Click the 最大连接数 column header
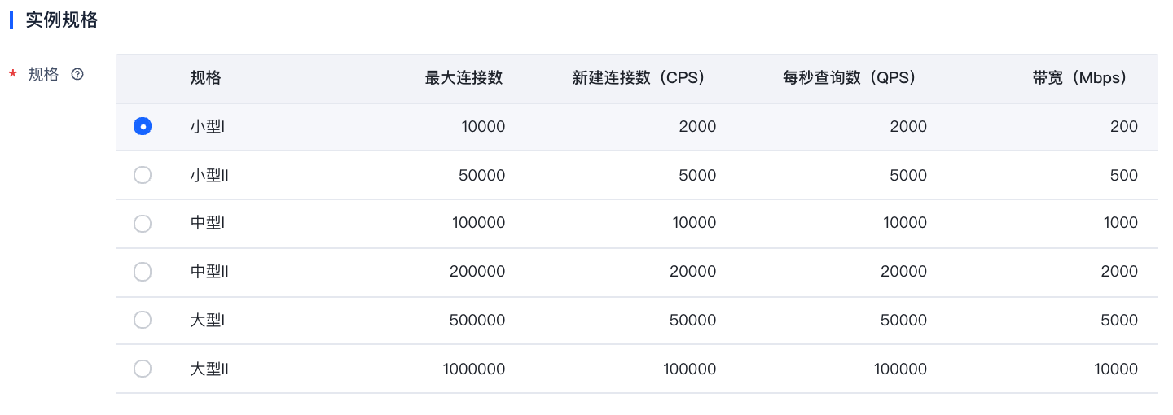Image resolution: width=1173 pixels, height=415 pixels. (x=463, y=78)
